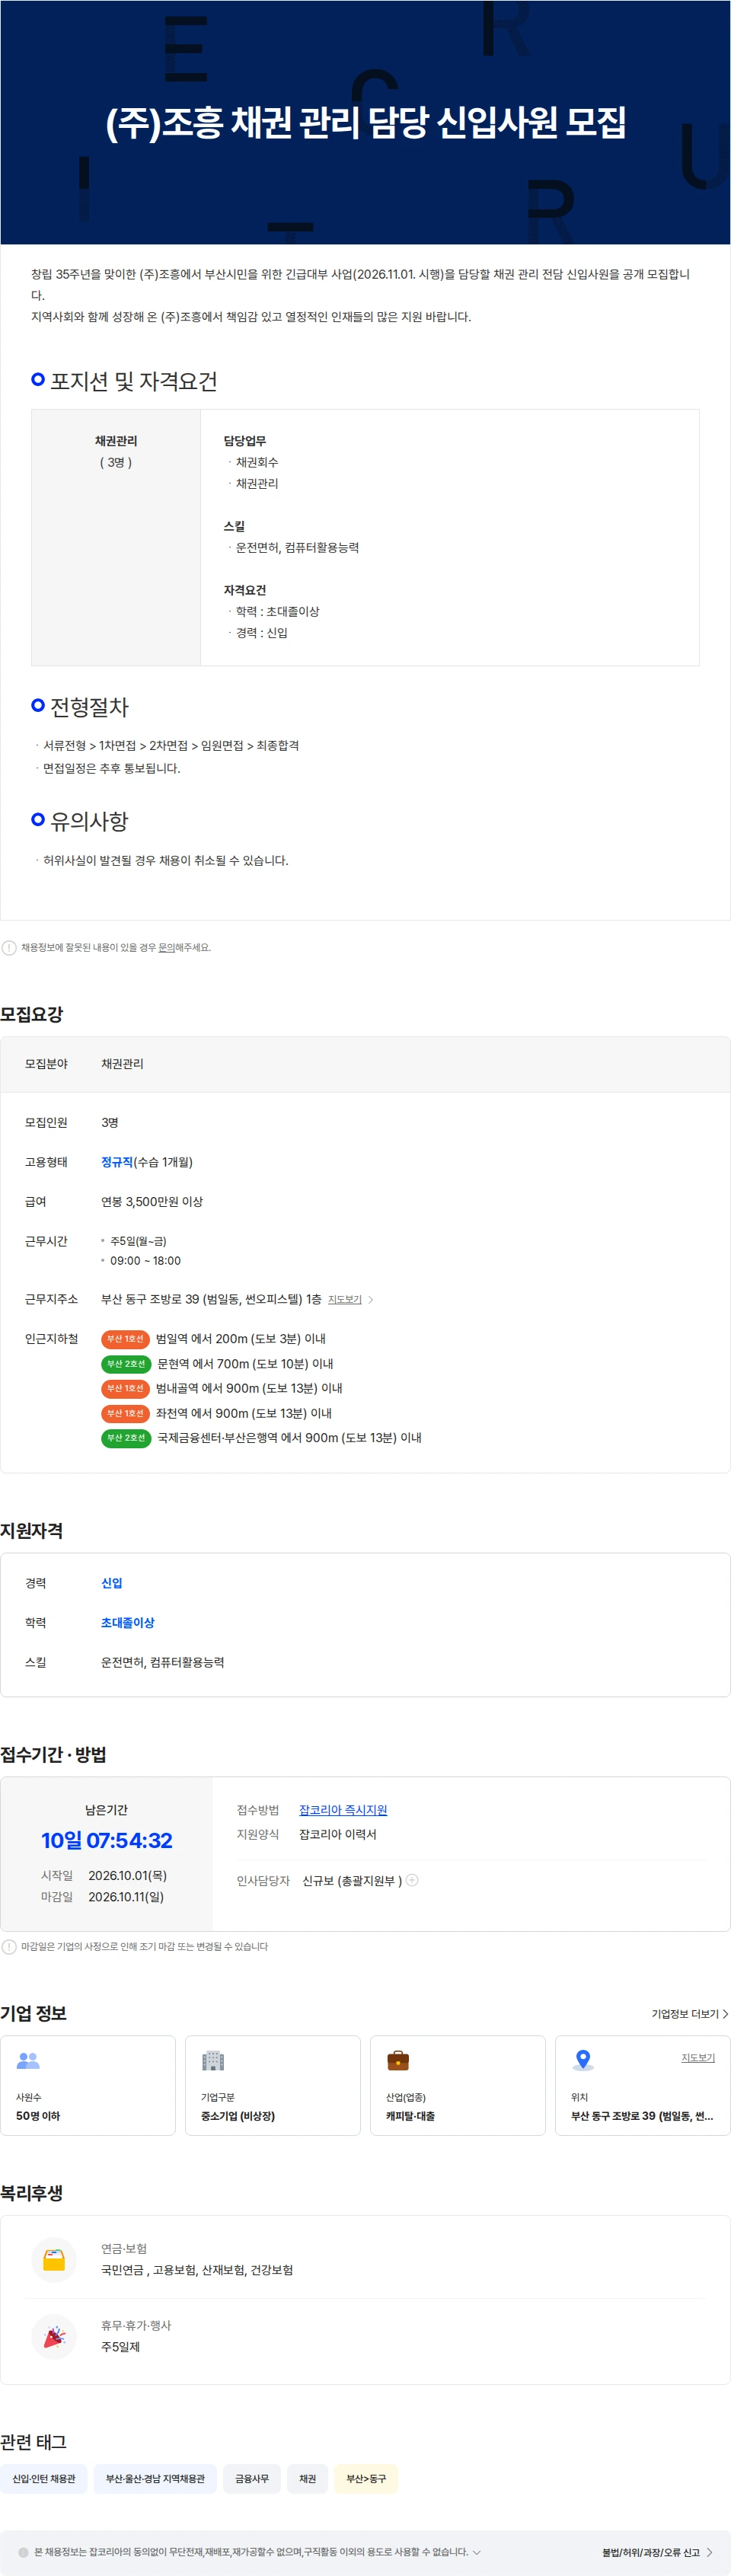Open 잡코리아 즉시지원 link

point(343,1810)
